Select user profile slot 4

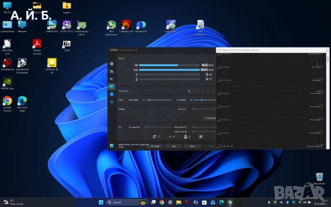208,91
